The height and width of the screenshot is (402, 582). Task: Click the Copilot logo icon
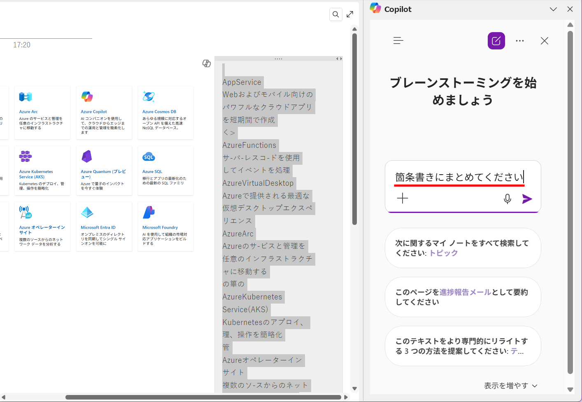click(x=375, y=8)
